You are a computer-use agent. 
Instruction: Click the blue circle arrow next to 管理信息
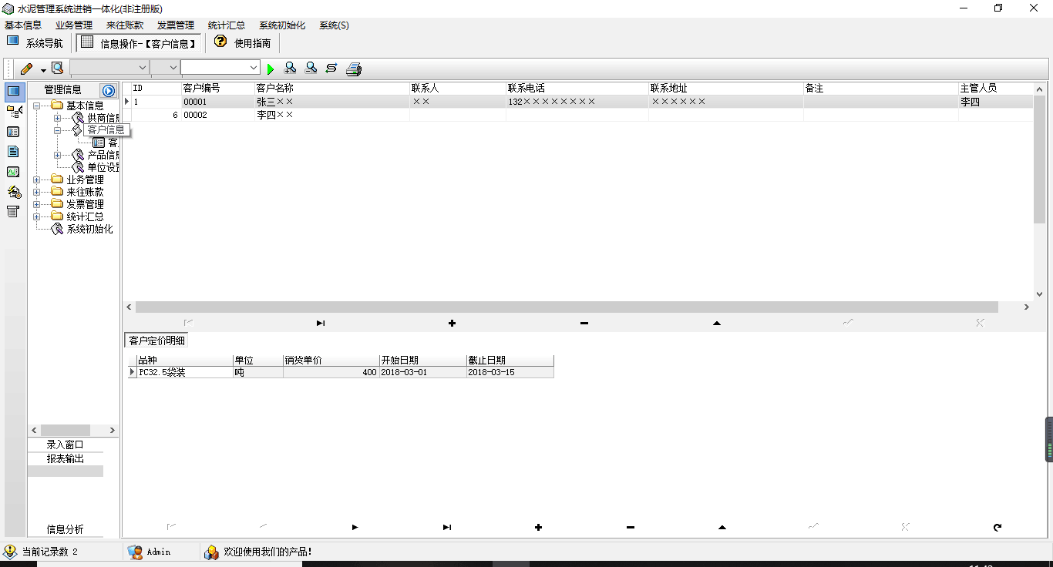(109, 91)
